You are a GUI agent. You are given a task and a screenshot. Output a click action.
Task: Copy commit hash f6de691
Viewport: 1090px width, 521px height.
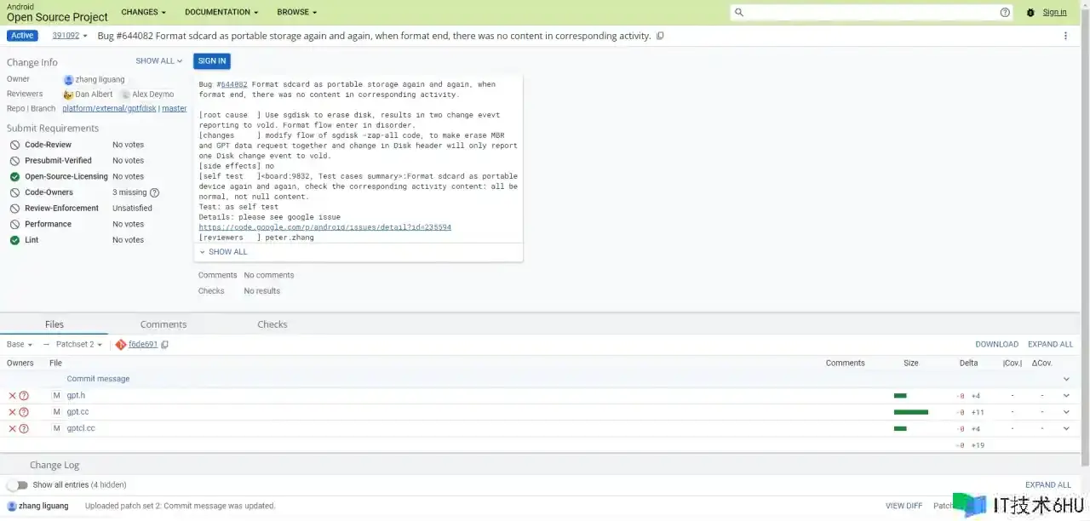[165, 345]
